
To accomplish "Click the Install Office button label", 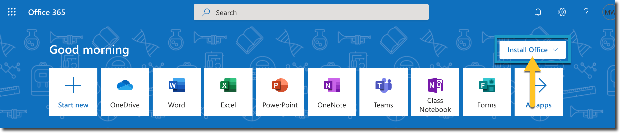I will coord(527,50).
